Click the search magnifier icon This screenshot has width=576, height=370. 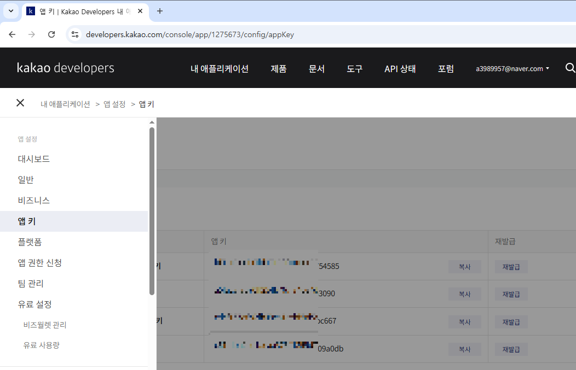pos(570,68)
